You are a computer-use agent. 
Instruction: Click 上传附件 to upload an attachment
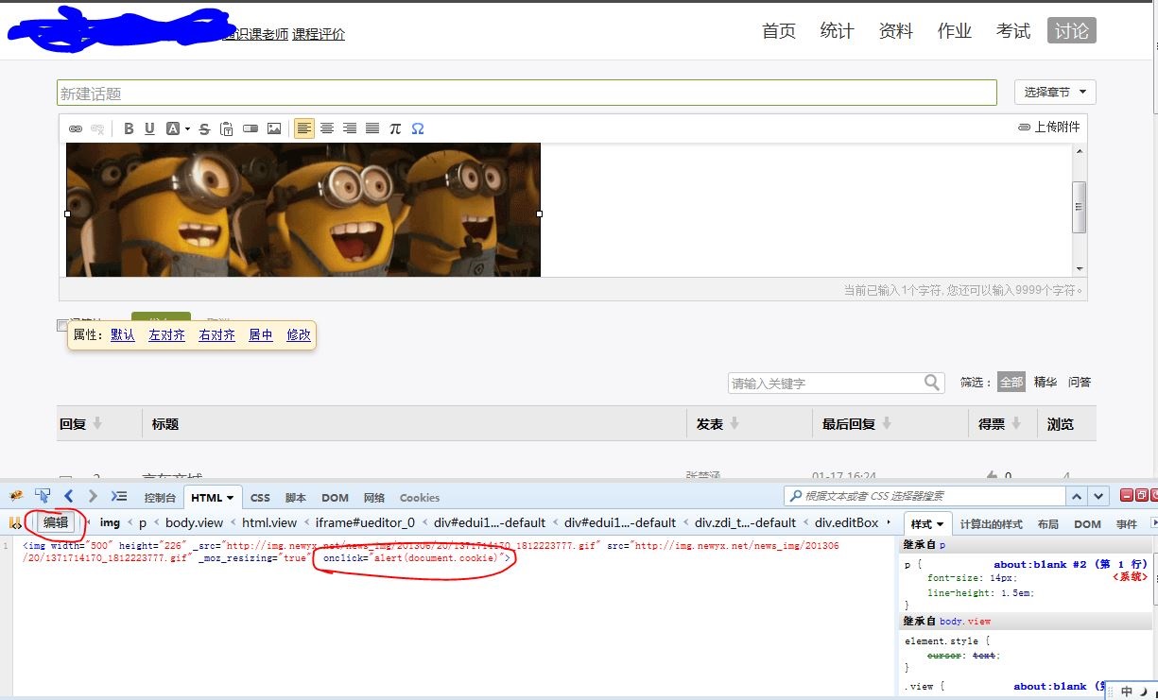coord(1049,127)
